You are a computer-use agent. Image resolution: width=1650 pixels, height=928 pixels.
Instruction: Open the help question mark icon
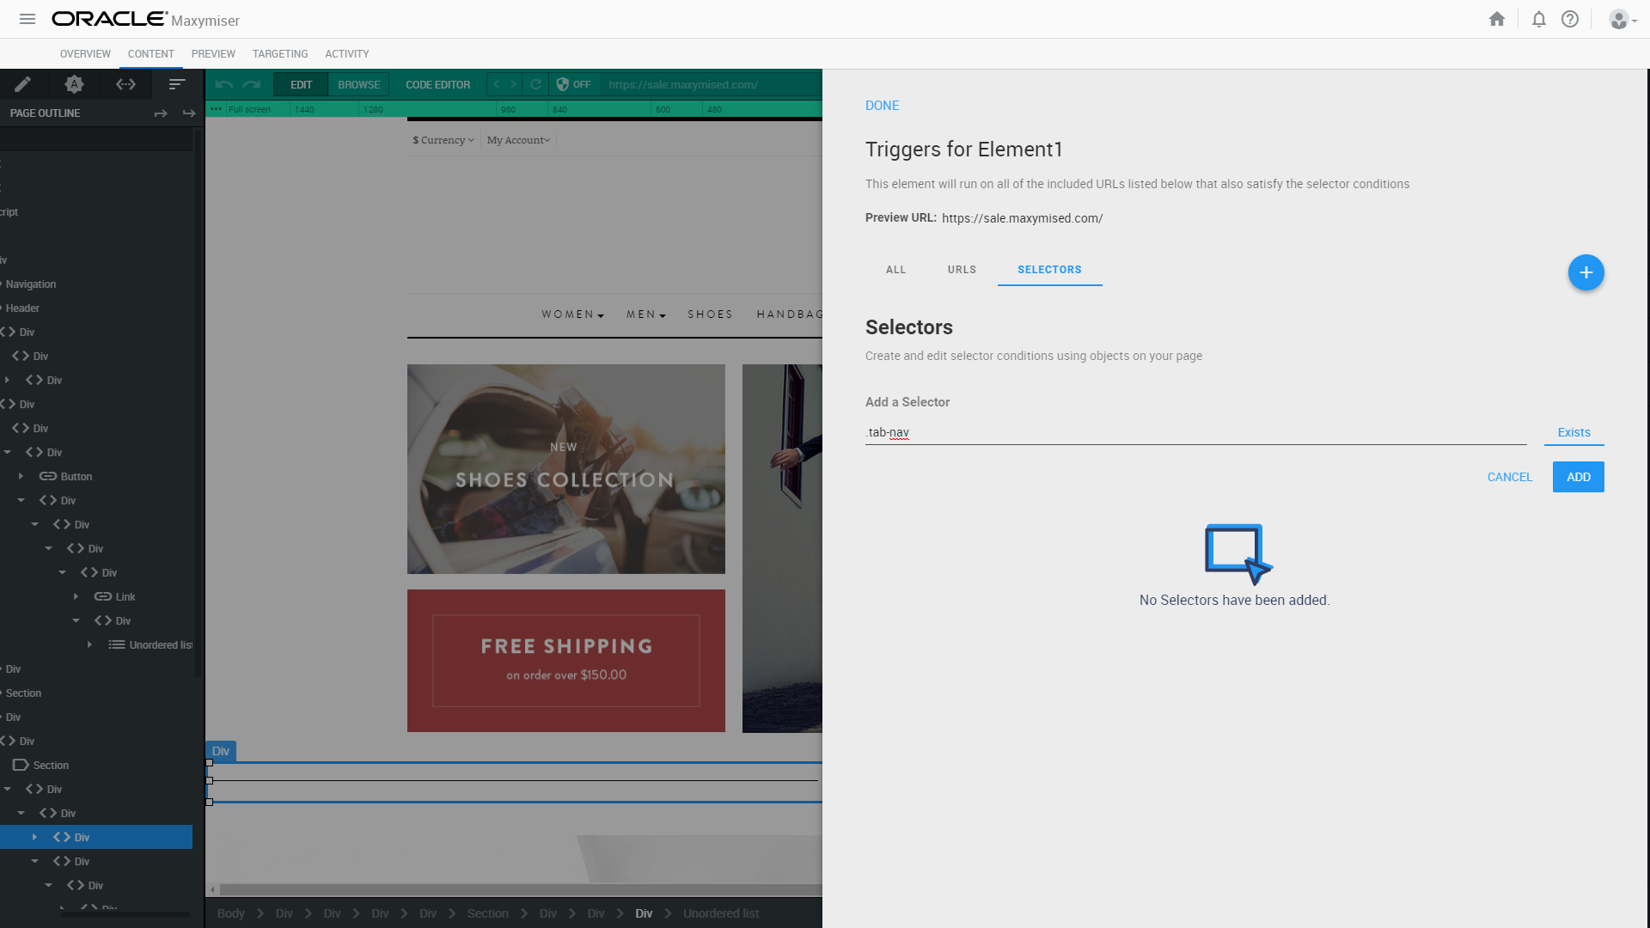[x=1570, y=19]
